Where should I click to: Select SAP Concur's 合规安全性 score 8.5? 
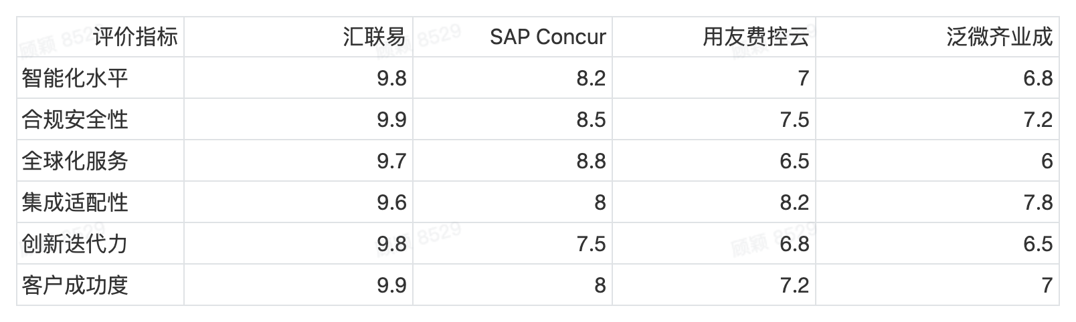(x=591, y=120)
